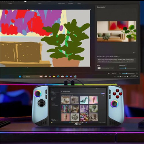The width and height of the screenshot is (144, 144).
Task: Click the info icon beside Creativity
Action: pyautogui.click(x=126, y=65)
